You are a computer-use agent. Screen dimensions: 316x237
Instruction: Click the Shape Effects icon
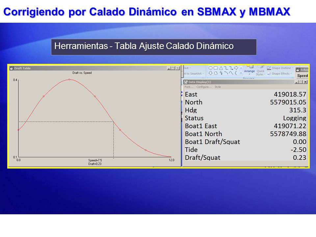coord(269,73)
